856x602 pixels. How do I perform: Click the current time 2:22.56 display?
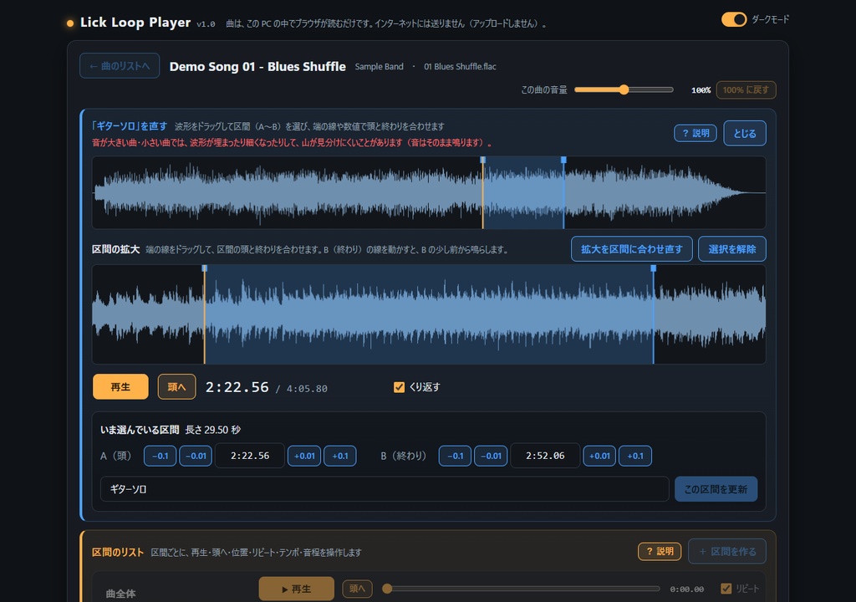[237, 387]
